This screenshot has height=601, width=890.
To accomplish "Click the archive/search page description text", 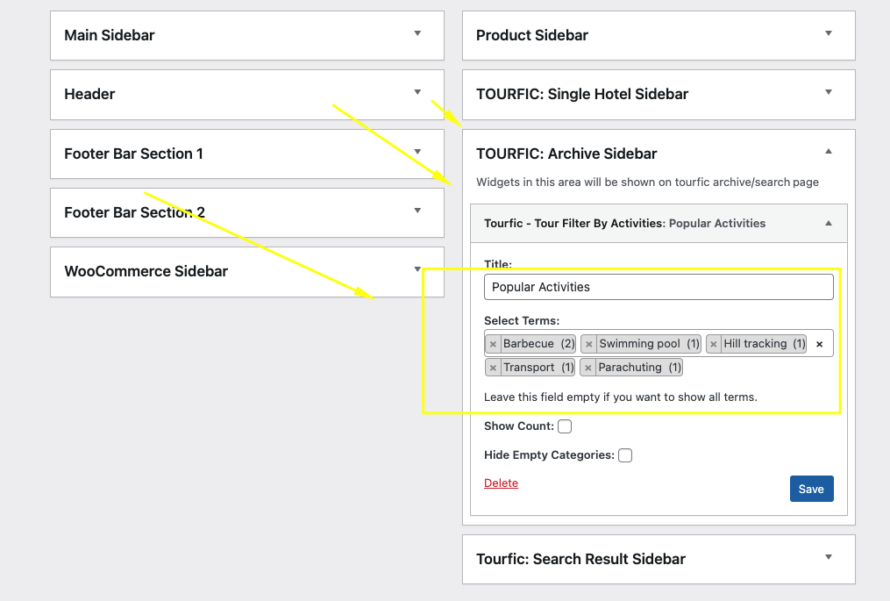I will [647, 182].
